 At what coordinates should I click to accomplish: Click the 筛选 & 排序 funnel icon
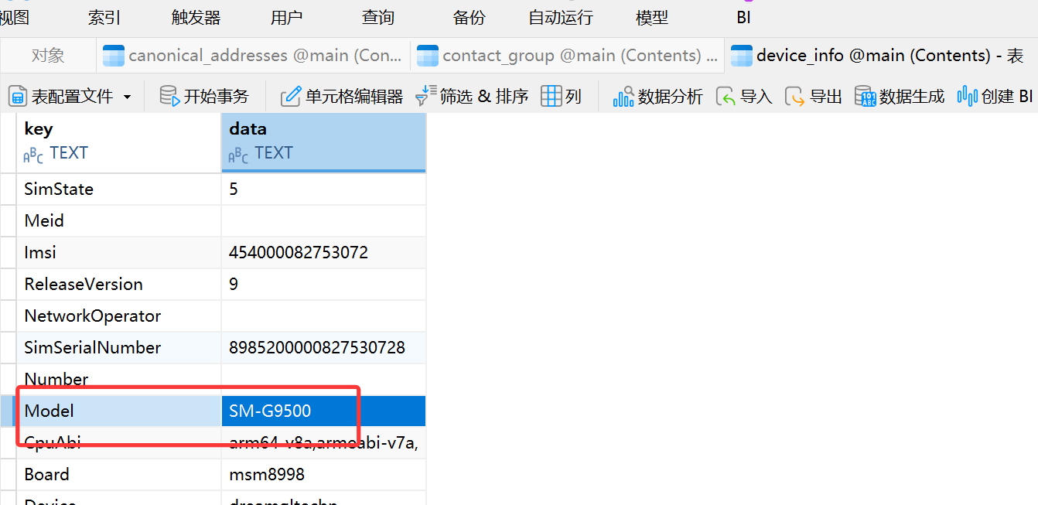point(425,96)
